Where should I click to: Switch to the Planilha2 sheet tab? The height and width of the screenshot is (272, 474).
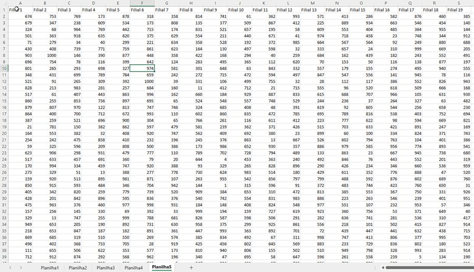coord(78,267)
